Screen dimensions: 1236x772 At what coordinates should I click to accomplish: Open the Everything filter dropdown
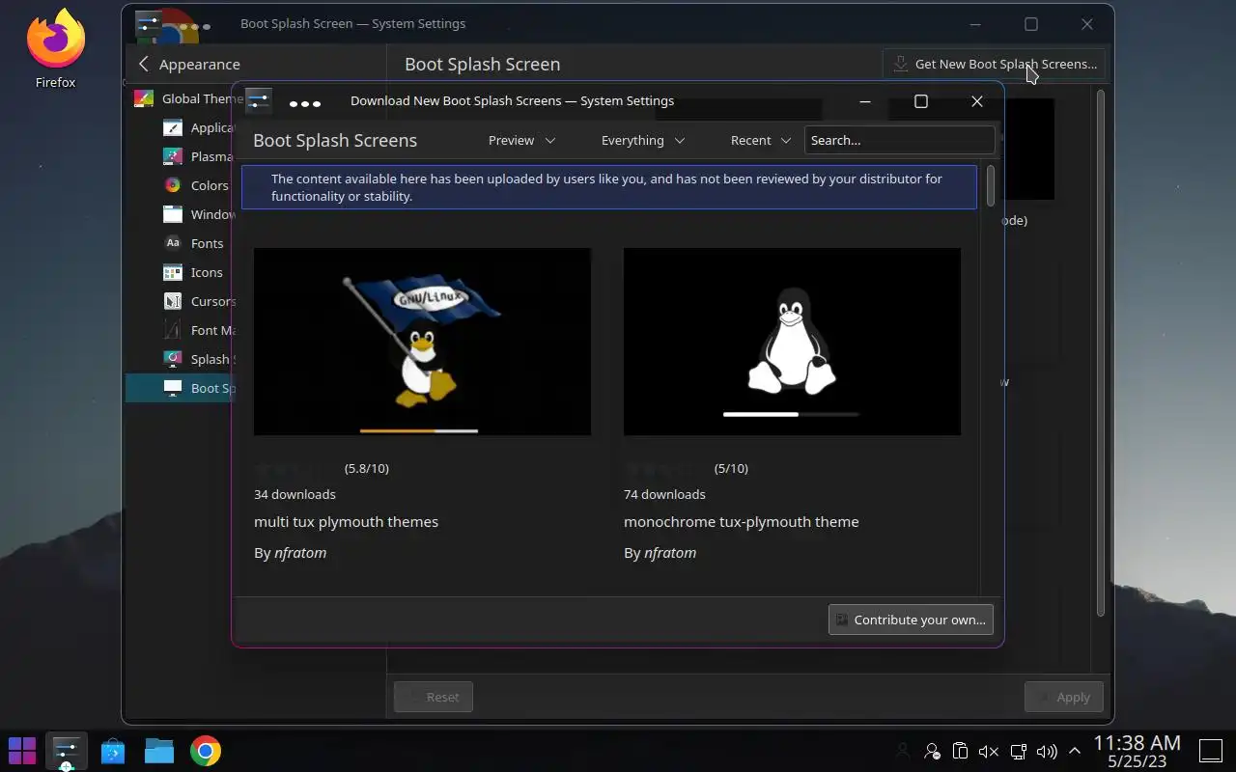coord(643,140)
